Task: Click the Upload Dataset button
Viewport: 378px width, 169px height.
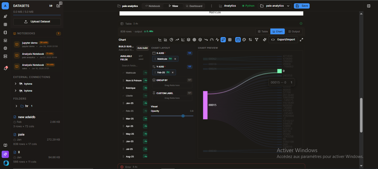Action: tap(37, 22)
